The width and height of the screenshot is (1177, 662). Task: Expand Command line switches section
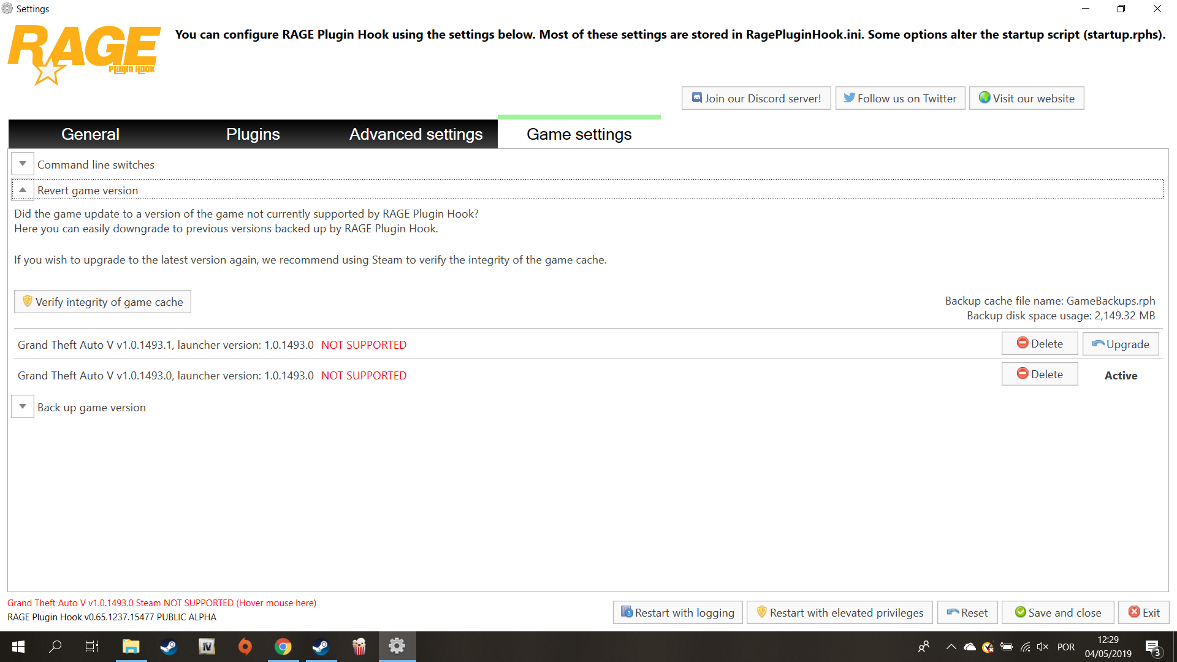tap(23, 164)
